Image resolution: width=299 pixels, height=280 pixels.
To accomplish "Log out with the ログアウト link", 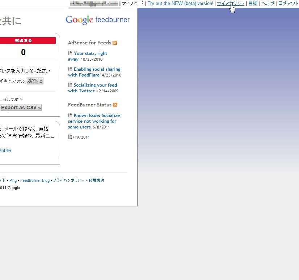I will pyautogui.click(x=289, y=3).
